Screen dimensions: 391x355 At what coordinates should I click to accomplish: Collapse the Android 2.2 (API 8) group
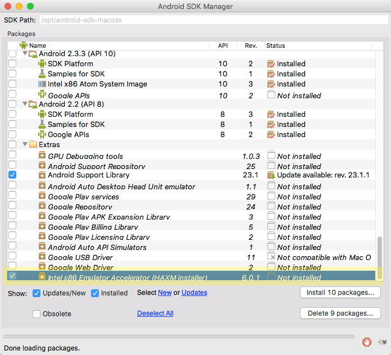click(x=25, y=104)
